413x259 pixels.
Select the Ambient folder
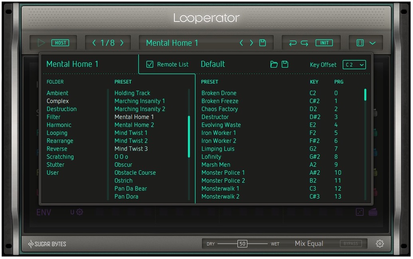point(57,93)
